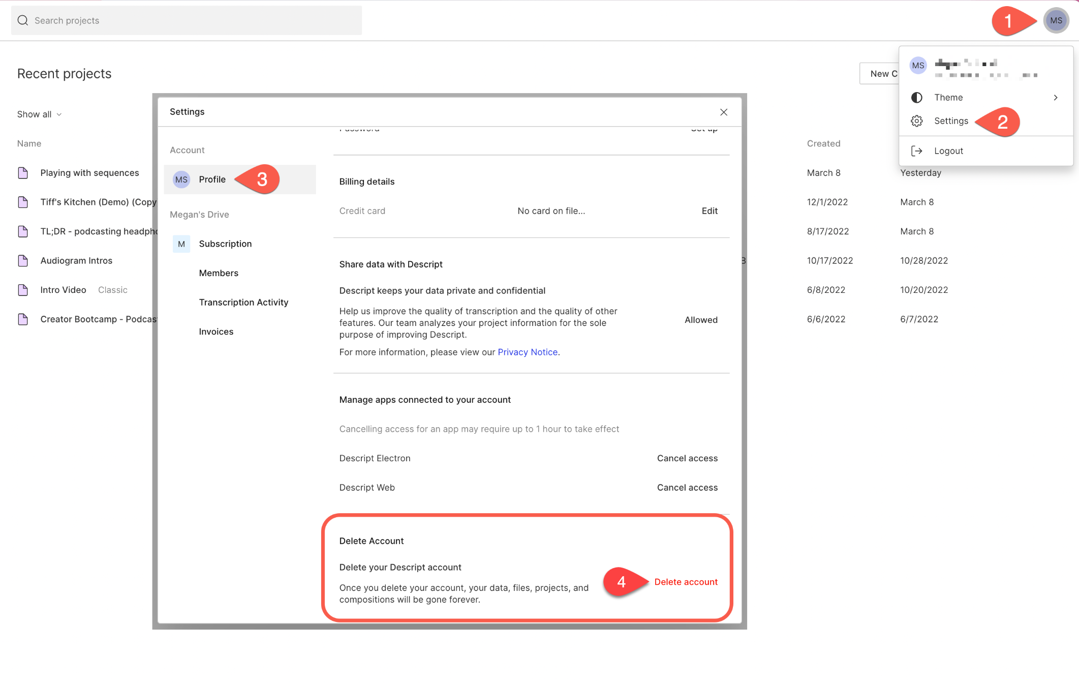Click Billing details heading

click(x=366, y=182)
